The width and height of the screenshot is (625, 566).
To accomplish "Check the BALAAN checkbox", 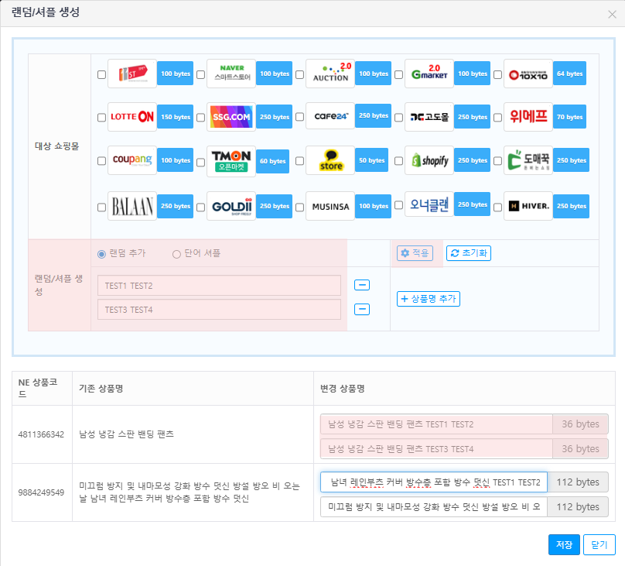I will (101, 207).
